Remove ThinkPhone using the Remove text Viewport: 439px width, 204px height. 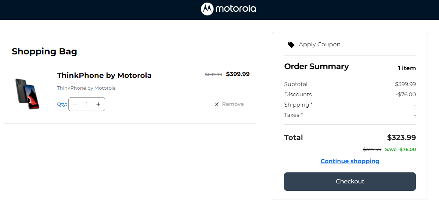click(233, 104)
